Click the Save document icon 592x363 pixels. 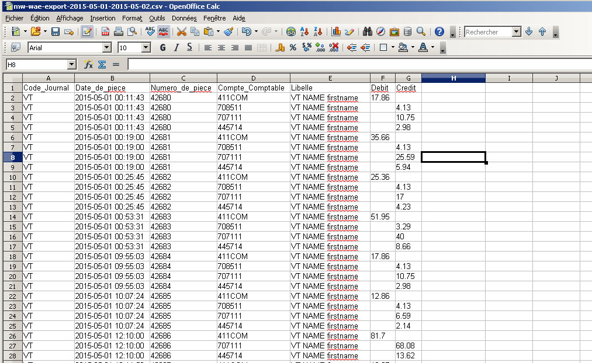click(x=56, y=32)
